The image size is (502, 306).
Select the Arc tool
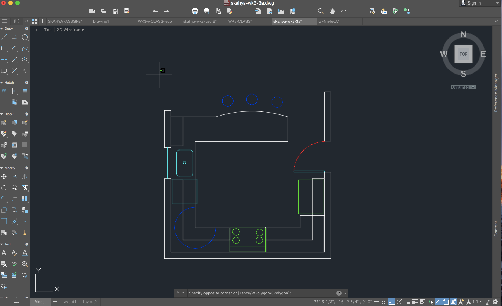coord(14,49)
